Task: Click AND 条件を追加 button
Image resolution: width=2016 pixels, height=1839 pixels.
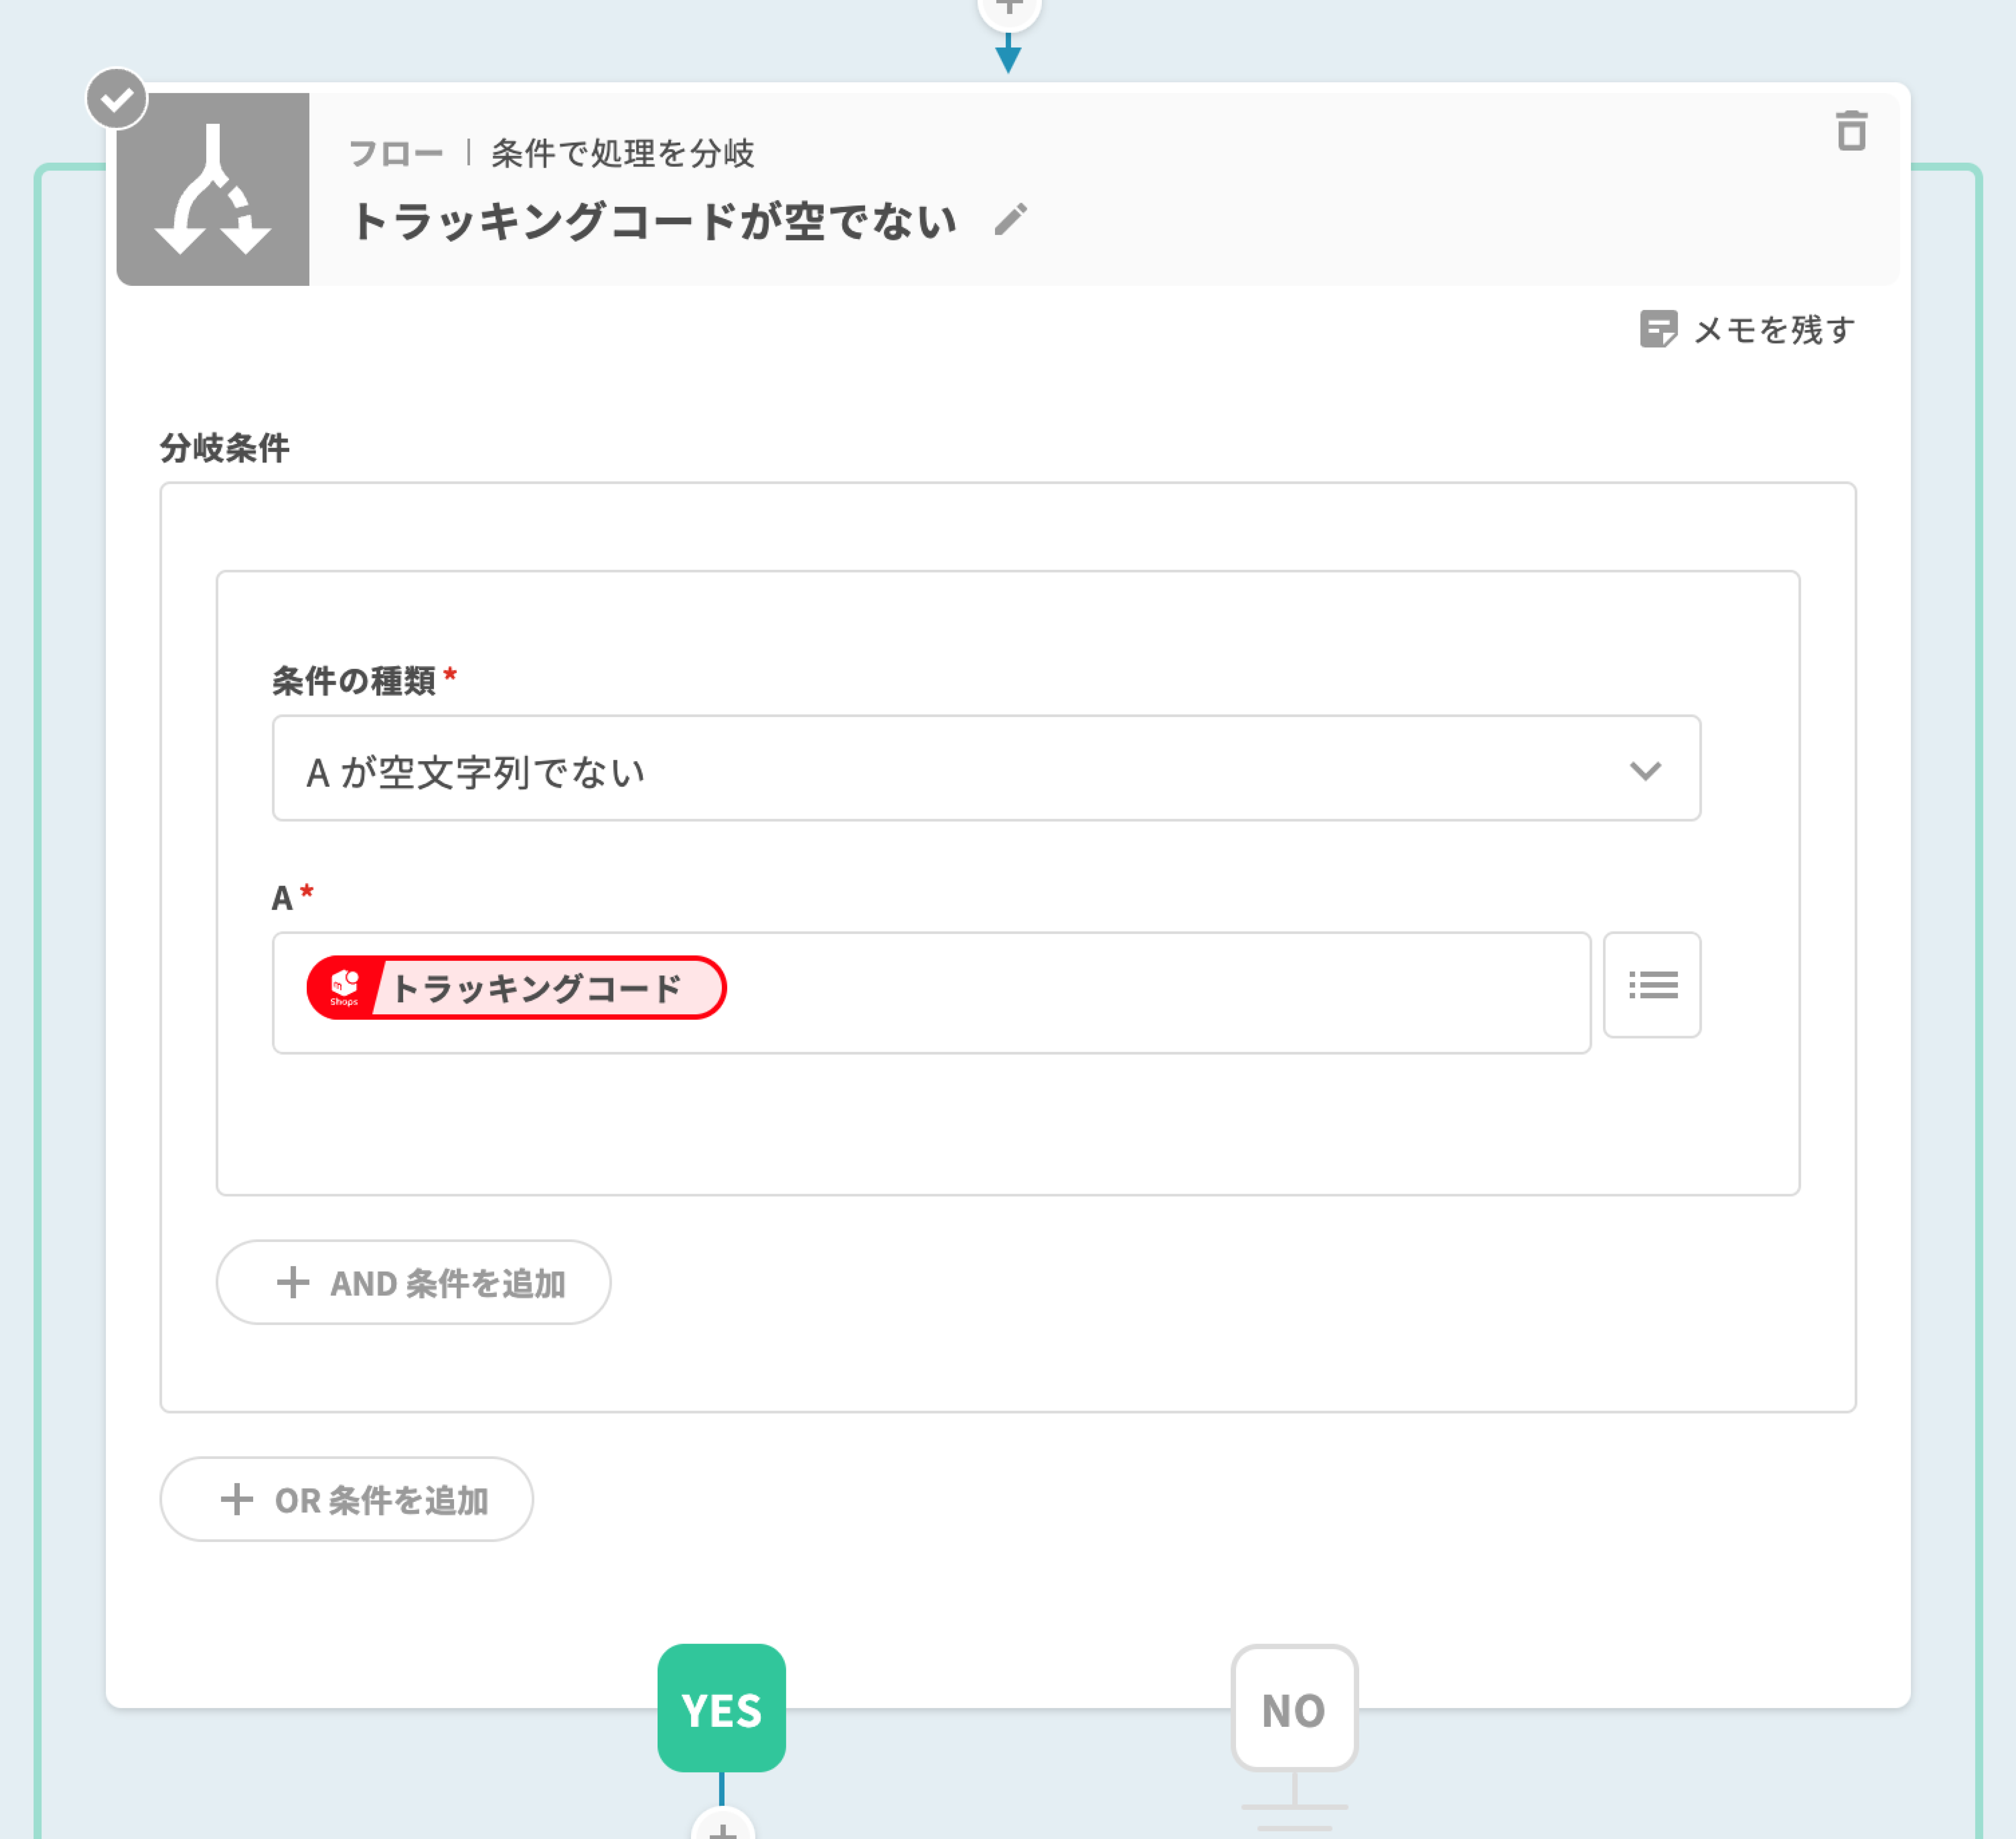Action: click(x=413, y=1282)
